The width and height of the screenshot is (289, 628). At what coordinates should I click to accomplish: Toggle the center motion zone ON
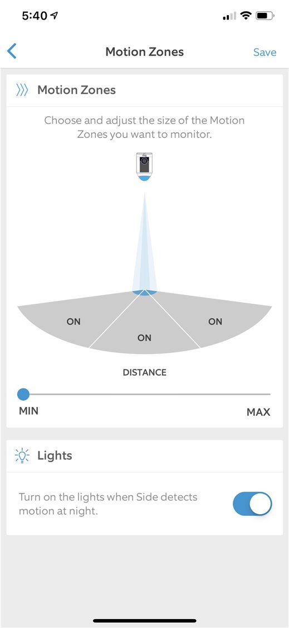pos(144,338)
